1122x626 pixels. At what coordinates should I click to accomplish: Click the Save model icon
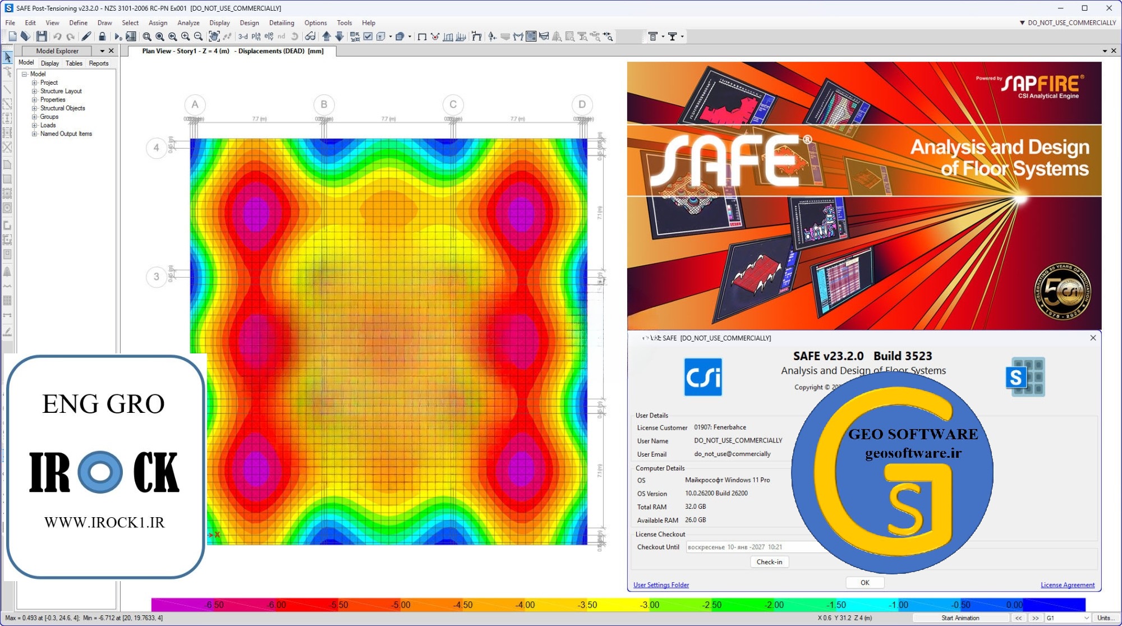pos(42,36)
